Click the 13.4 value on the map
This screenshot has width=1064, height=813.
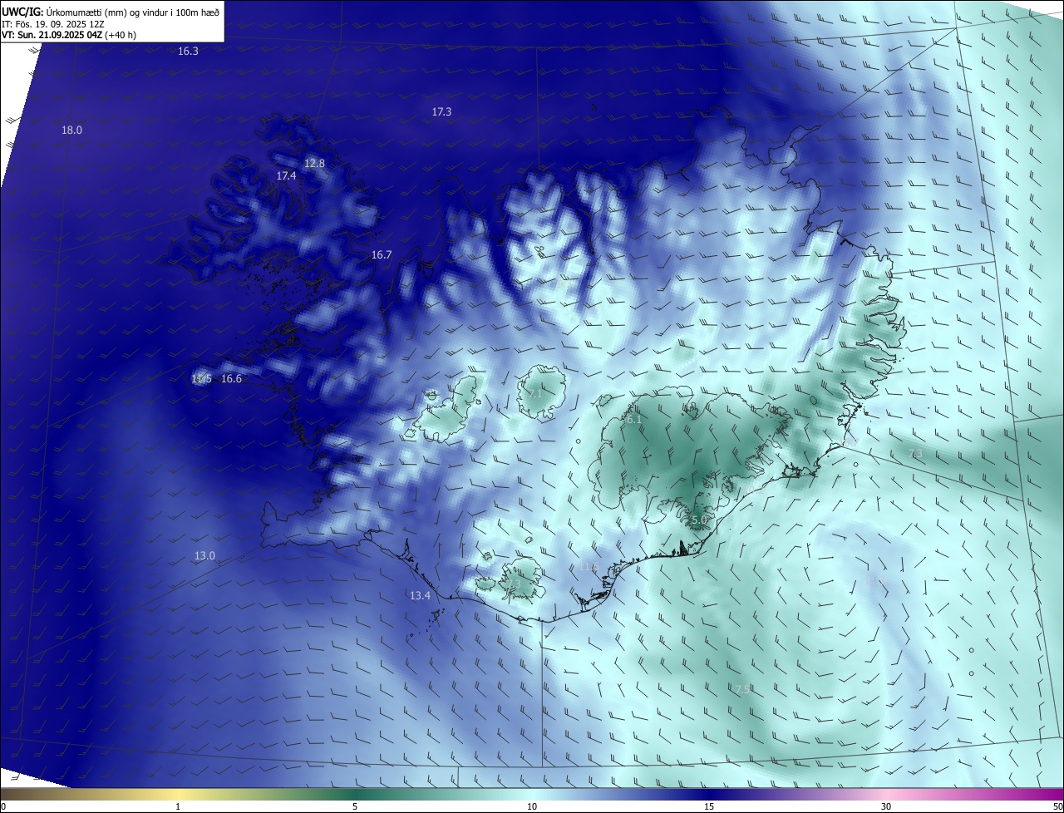420,596
